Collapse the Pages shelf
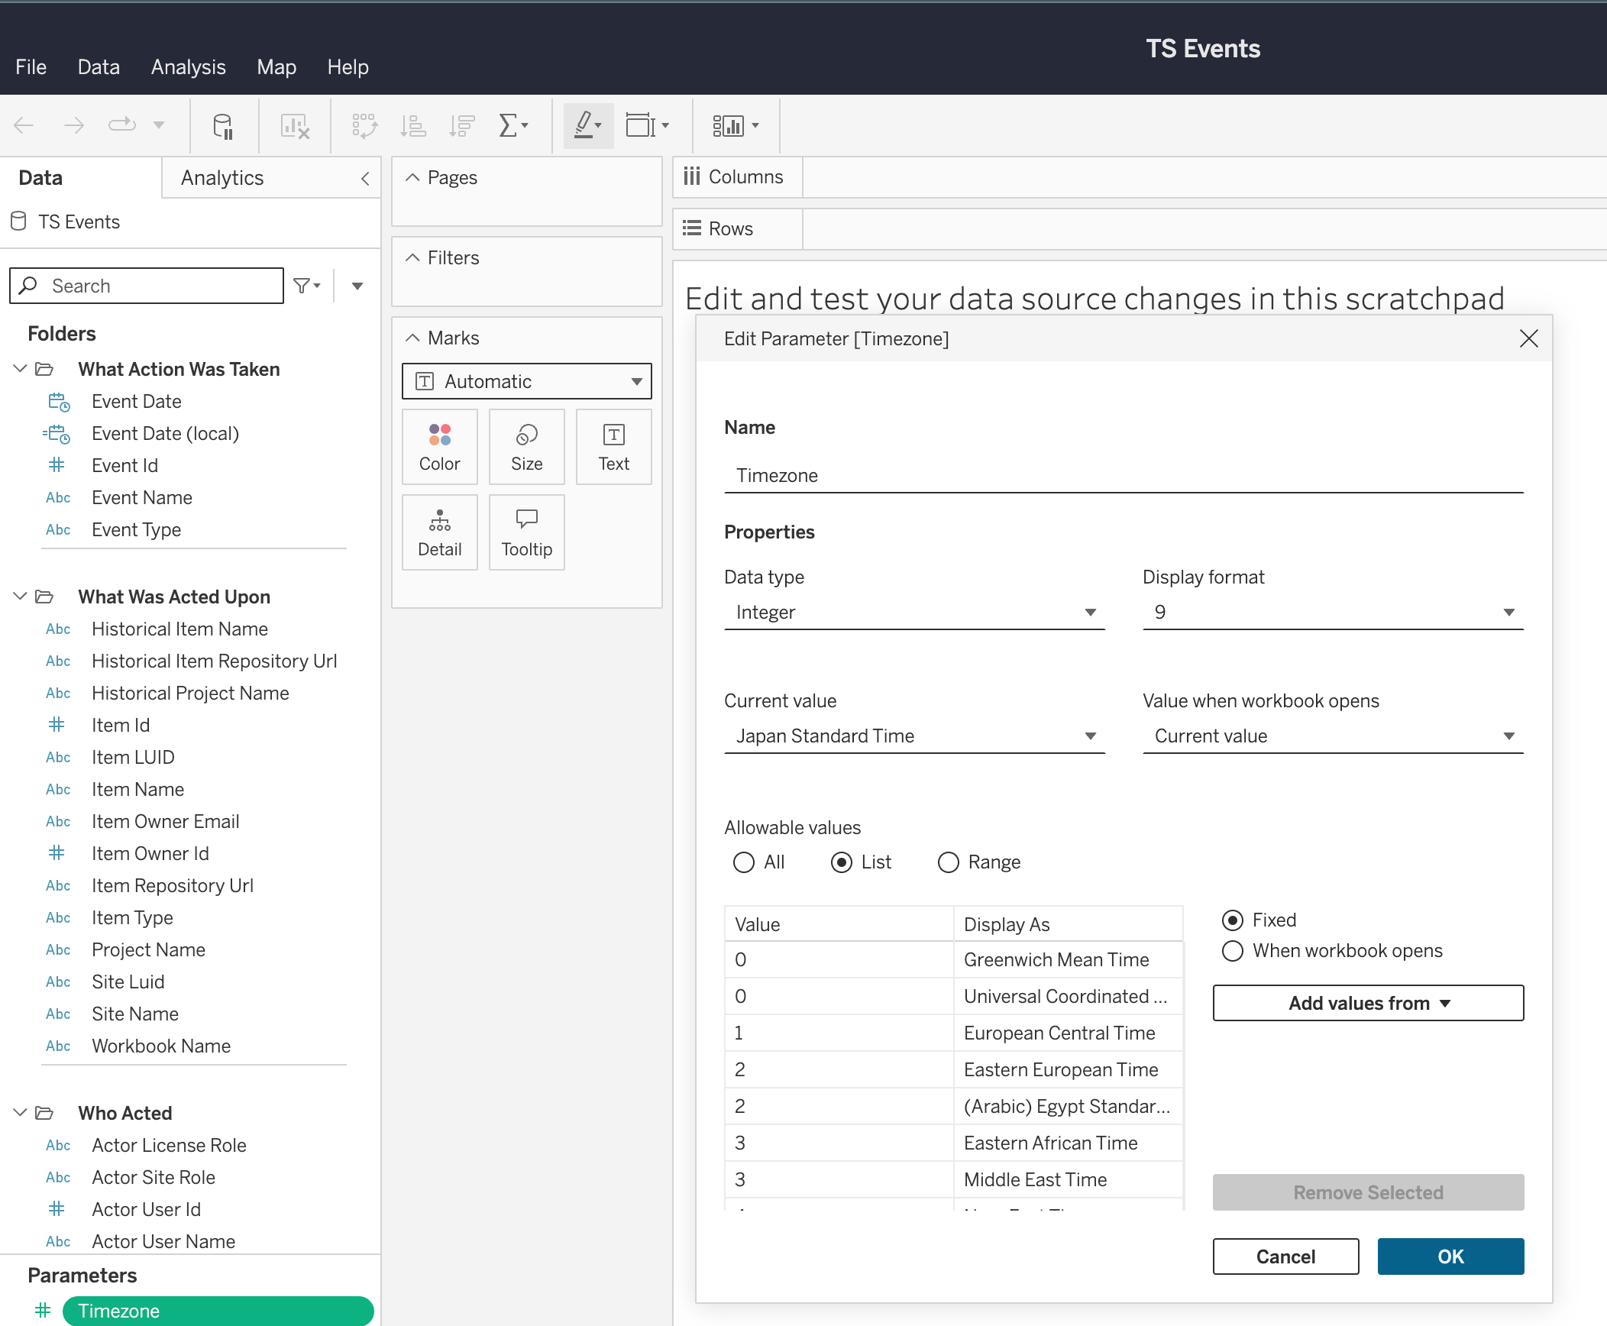Viewport: 1607px width, 1326px height. click(x=412, y=178)
